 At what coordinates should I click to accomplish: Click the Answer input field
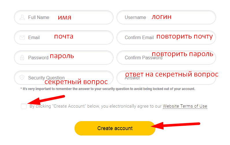click(x=166, y=78)
